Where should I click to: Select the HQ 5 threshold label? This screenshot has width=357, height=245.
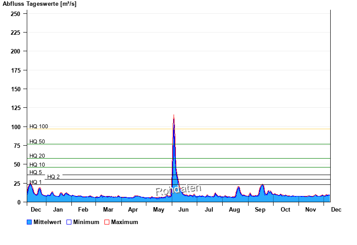pos(36,172)
